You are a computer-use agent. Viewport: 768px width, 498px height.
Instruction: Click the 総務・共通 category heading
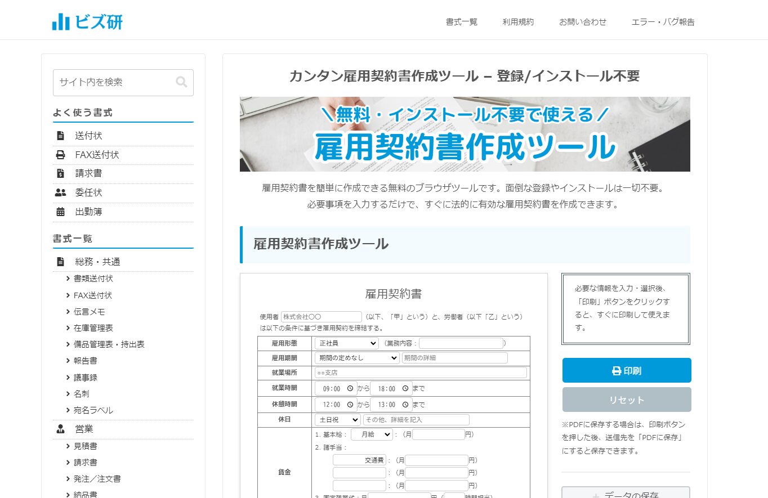coord(97,262)
